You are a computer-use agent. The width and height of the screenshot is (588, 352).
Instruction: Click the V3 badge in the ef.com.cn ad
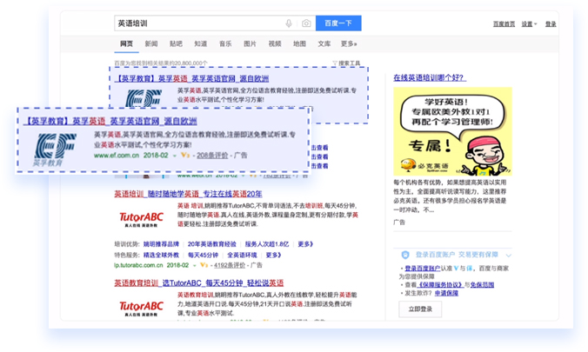coord(184,156)
